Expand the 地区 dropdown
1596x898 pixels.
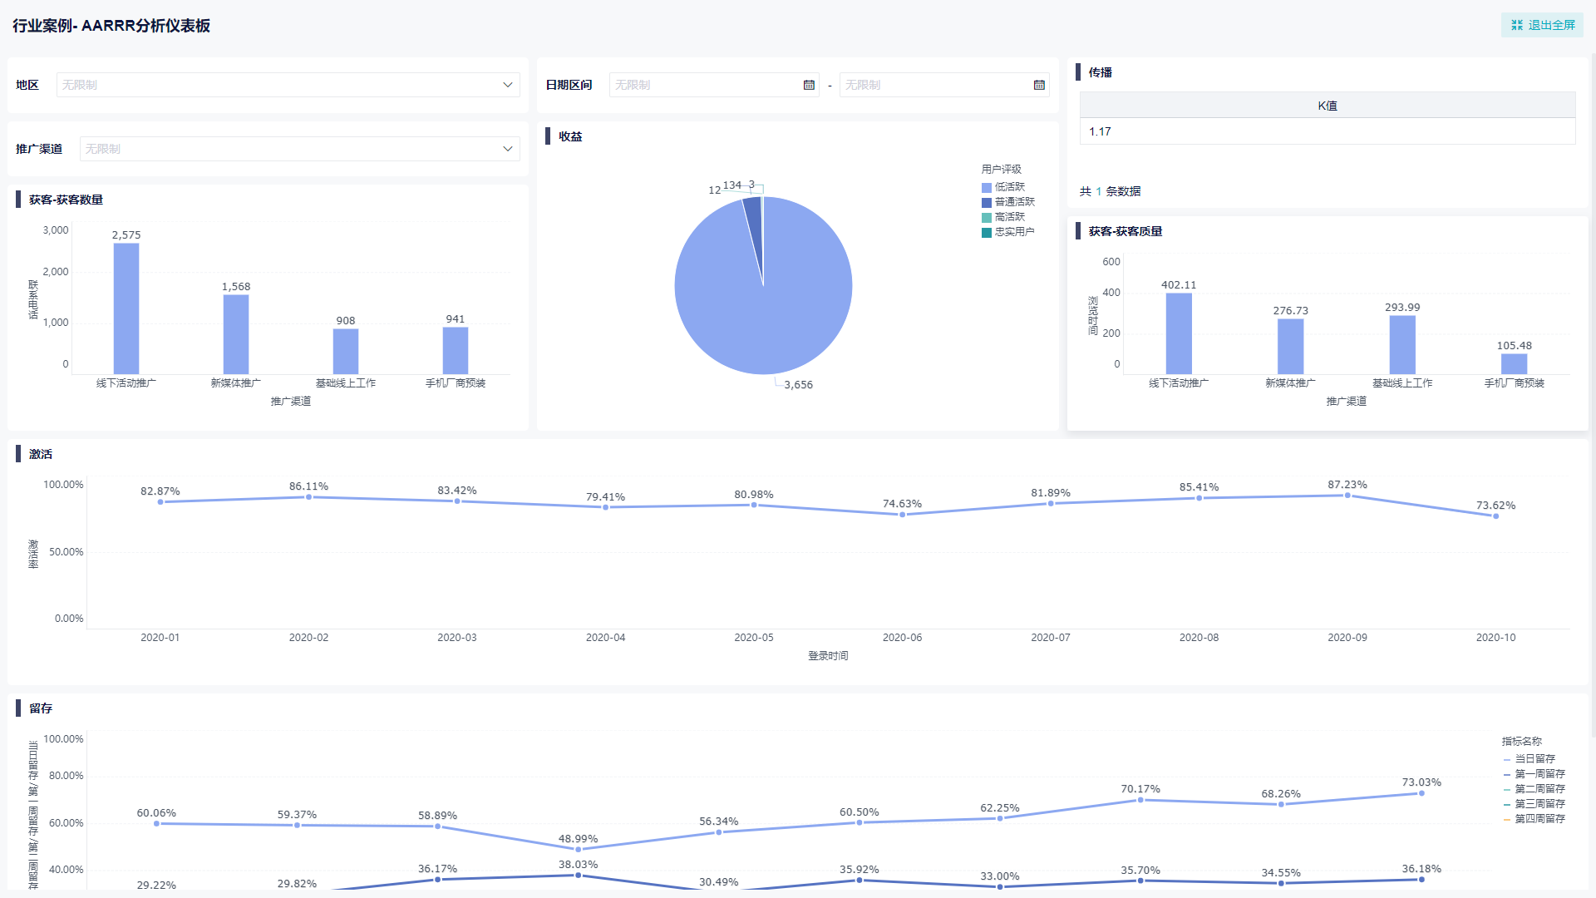pyautogui.click(x=508, y=85)
